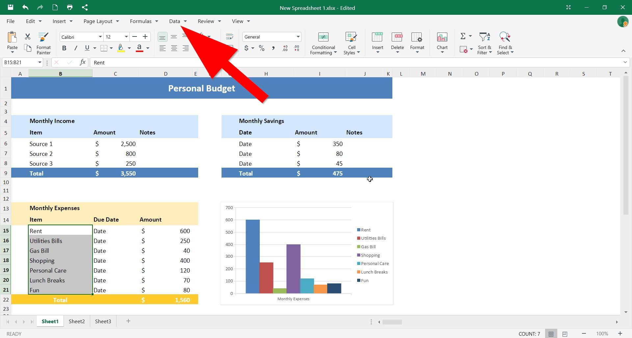Viewport: 632px width, 338px height.
Task: Switch to Sheet2 tab
Action: pyautogui.click(x=77, y=321)
